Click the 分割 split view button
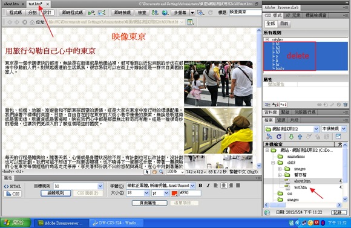The width and height of the screenshot is (351, 228). click(32, 13)
